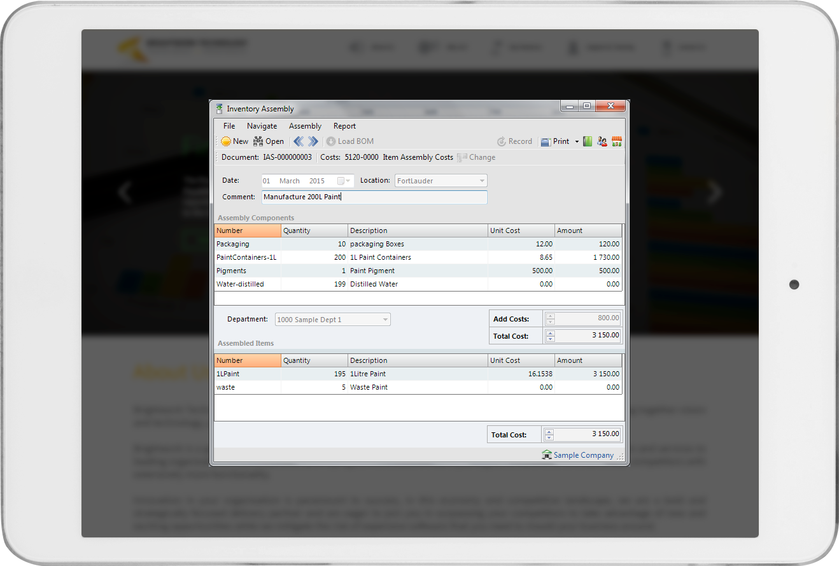The image size is (839, 566).
Task: Click the people icon in toolbar
Action: (602, 141)
